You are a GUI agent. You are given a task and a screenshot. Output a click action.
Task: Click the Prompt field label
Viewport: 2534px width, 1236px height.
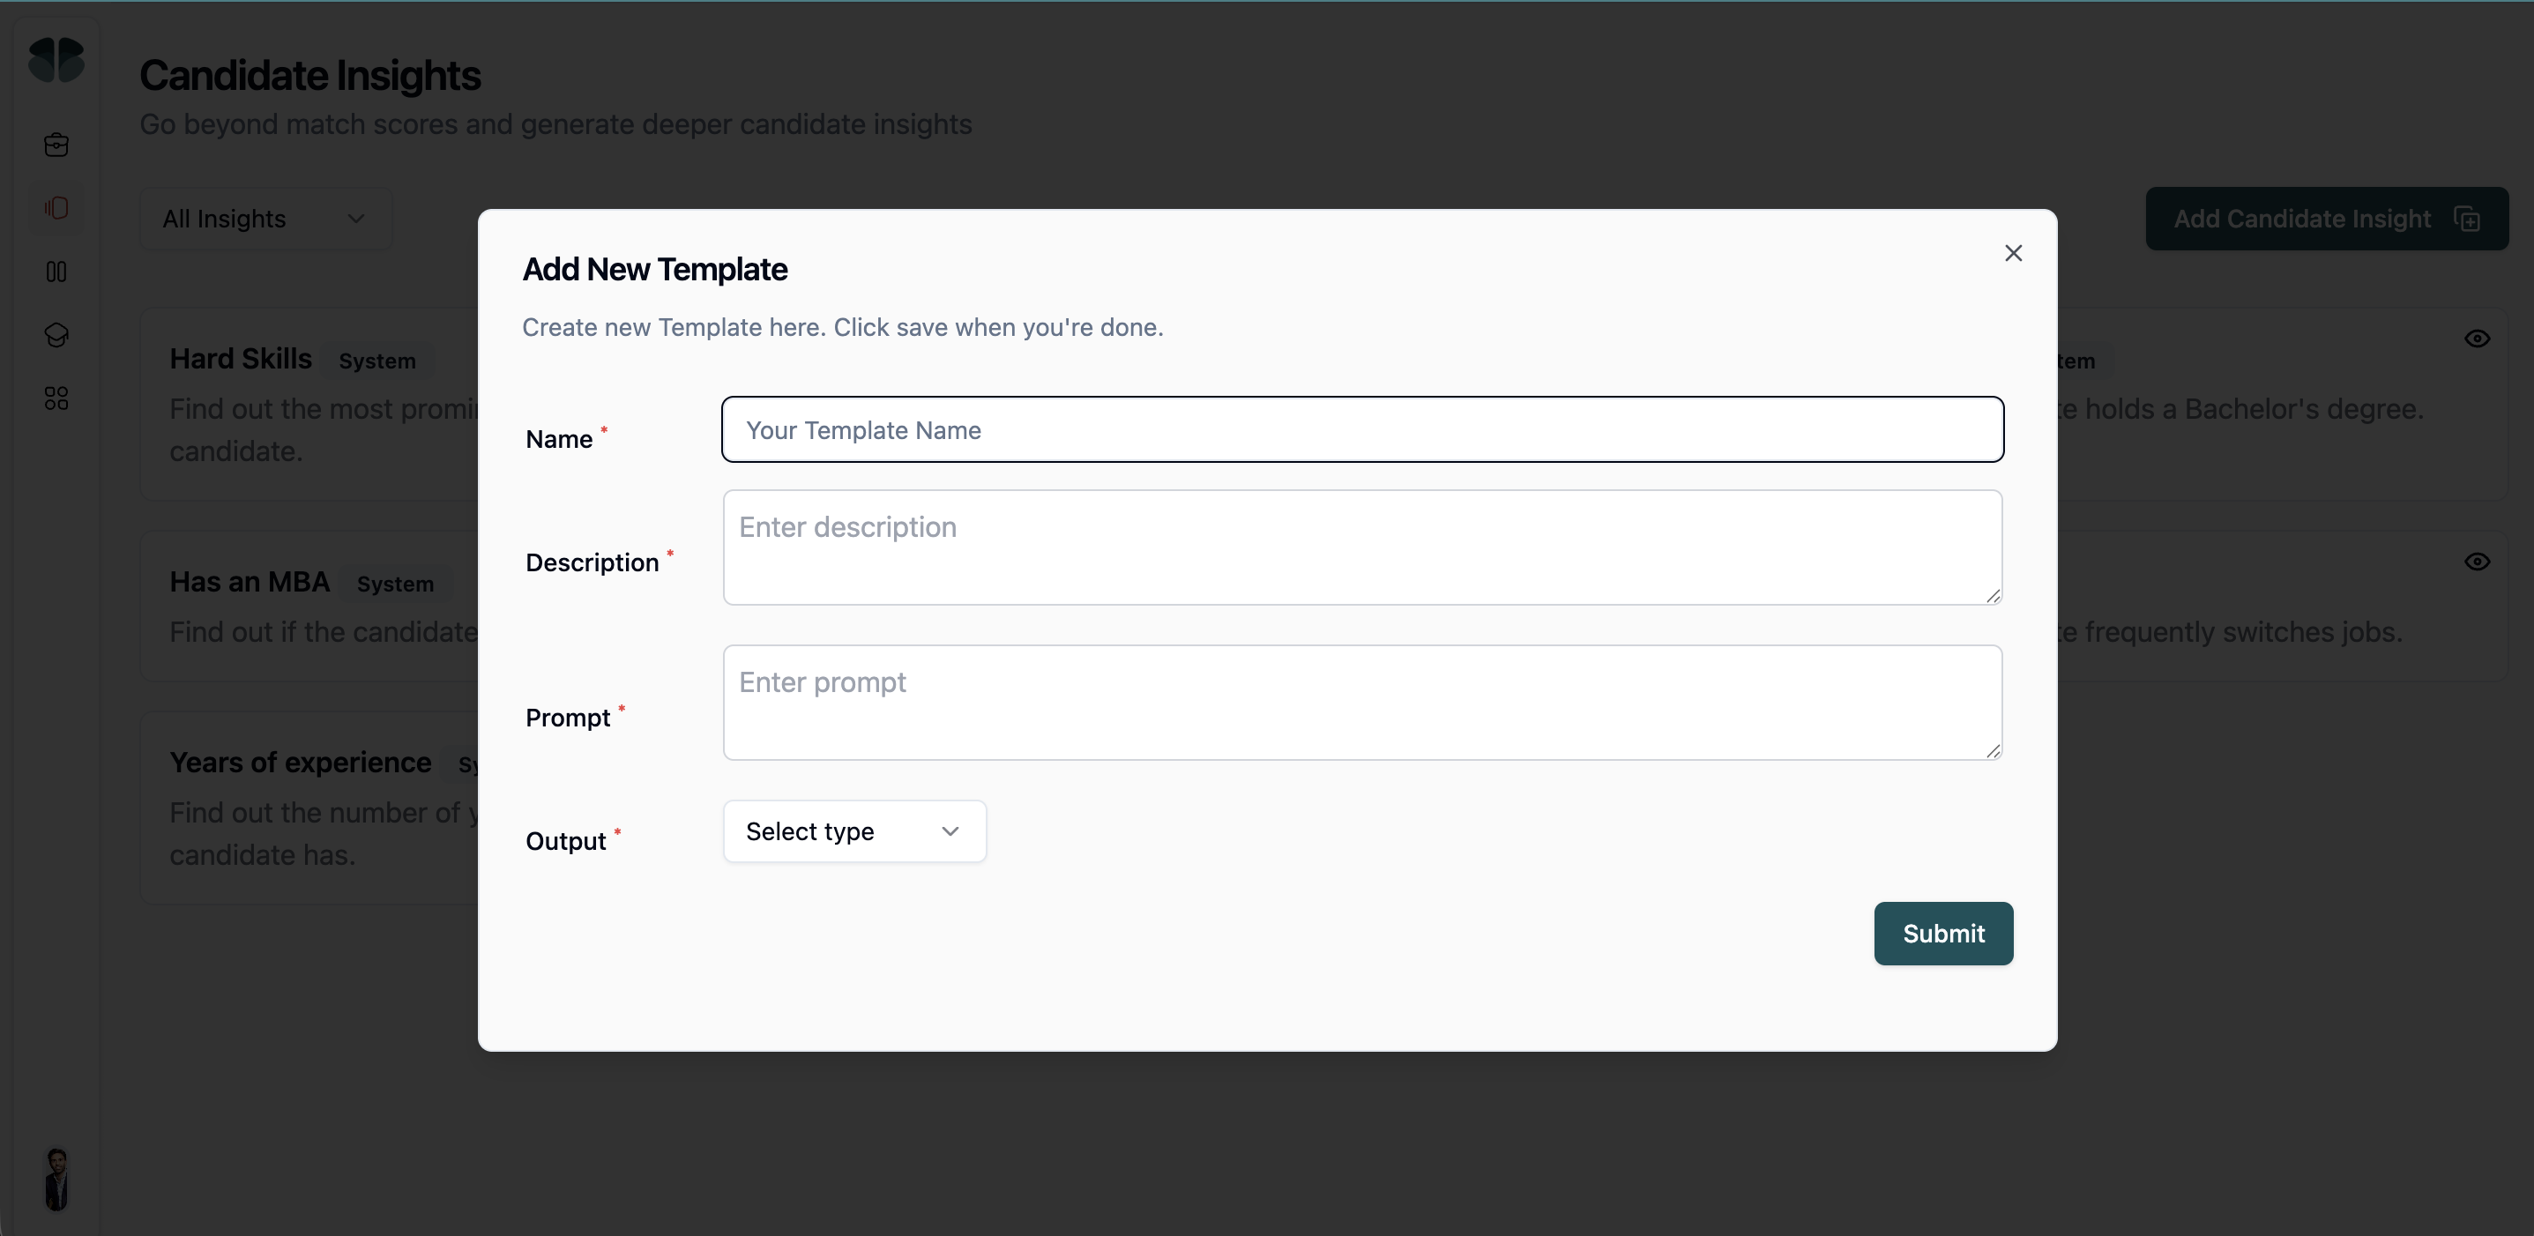click(568, 718)
